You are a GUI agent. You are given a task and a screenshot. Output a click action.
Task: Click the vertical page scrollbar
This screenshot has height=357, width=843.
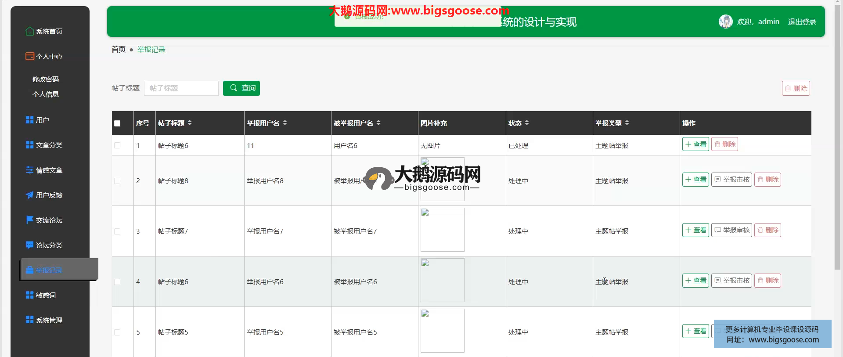(838, 132)
